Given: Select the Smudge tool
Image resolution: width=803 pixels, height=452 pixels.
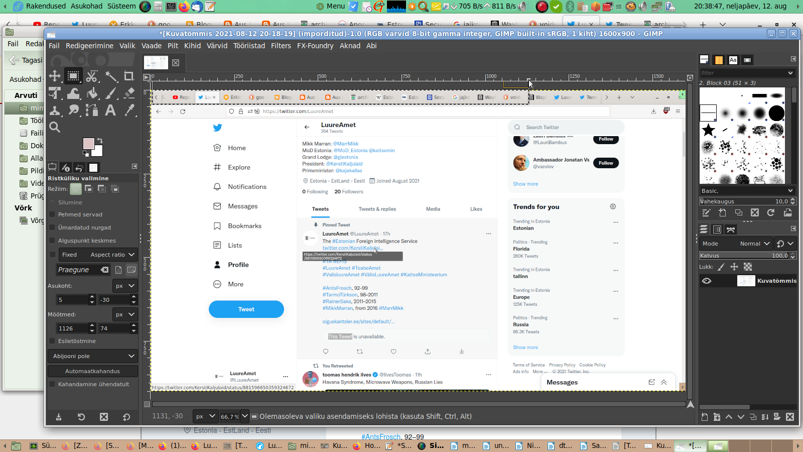Looking at the screenshot, I should tap(73, 110).
